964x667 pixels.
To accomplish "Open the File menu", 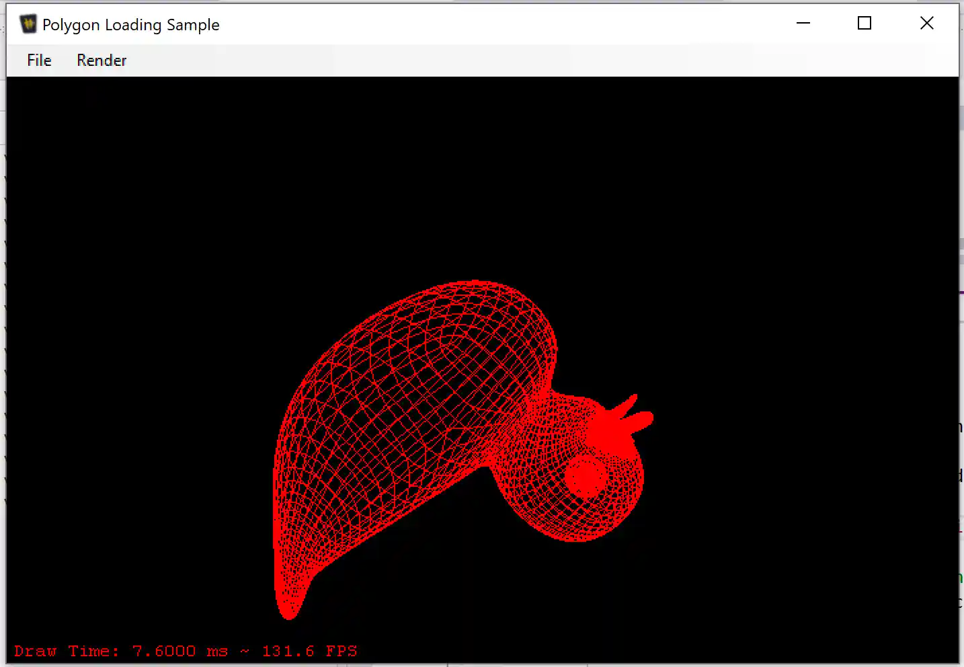I will tap(39, 61).
